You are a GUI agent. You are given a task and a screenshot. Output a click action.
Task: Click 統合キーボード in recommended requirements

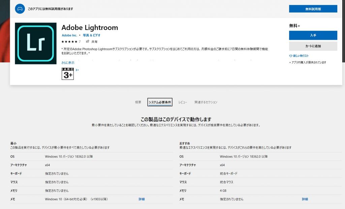coord(229,174)
